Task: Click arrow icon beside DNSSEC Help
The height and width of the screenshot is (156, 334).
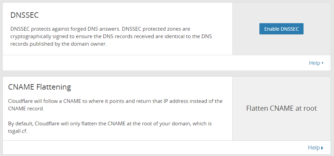Action: [x=323, y=63]
